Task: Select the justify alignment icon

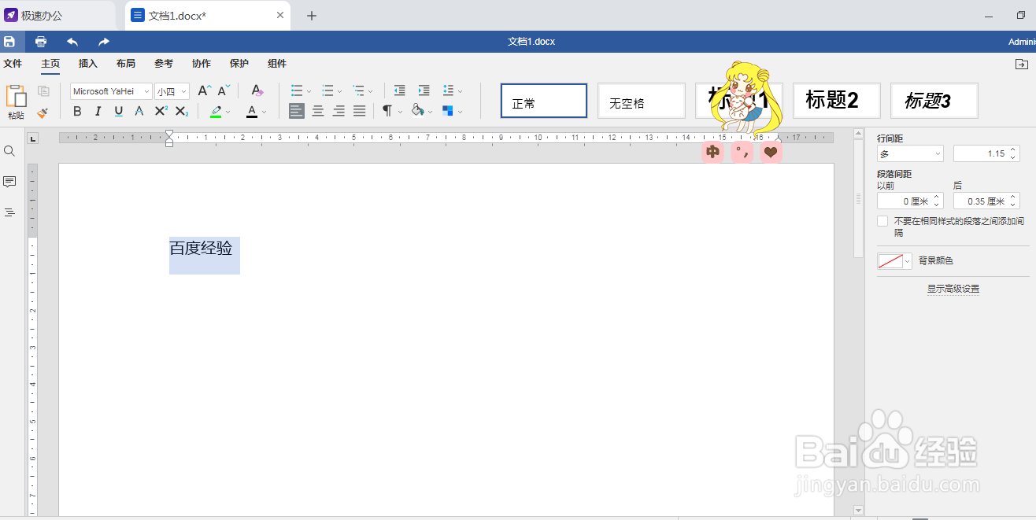Action: click(359, 111)
